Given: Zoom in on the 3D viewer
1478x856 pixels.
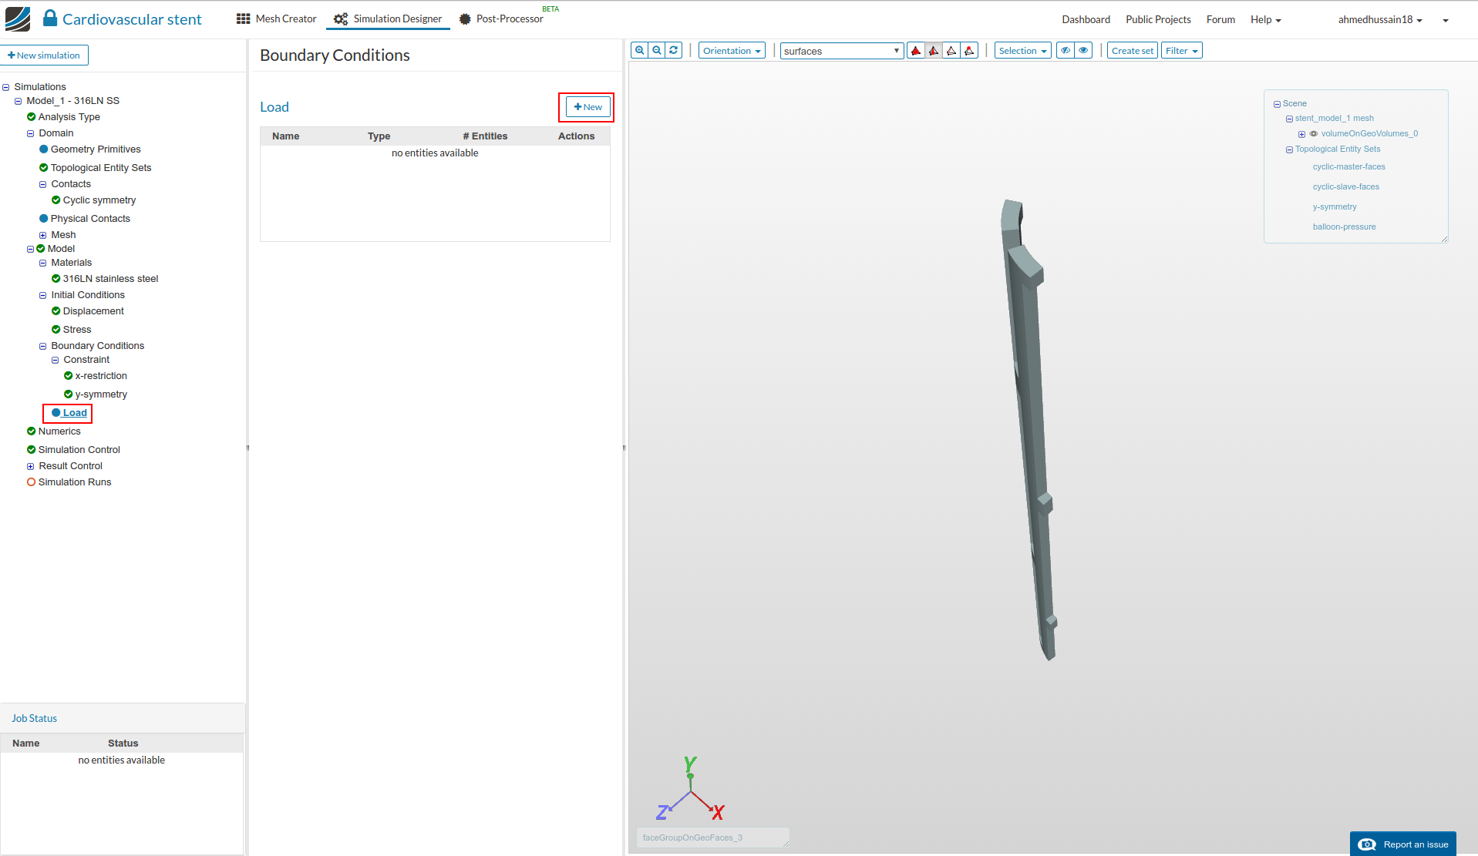Looking at the screenshot, I should click(x=639, y=51).
